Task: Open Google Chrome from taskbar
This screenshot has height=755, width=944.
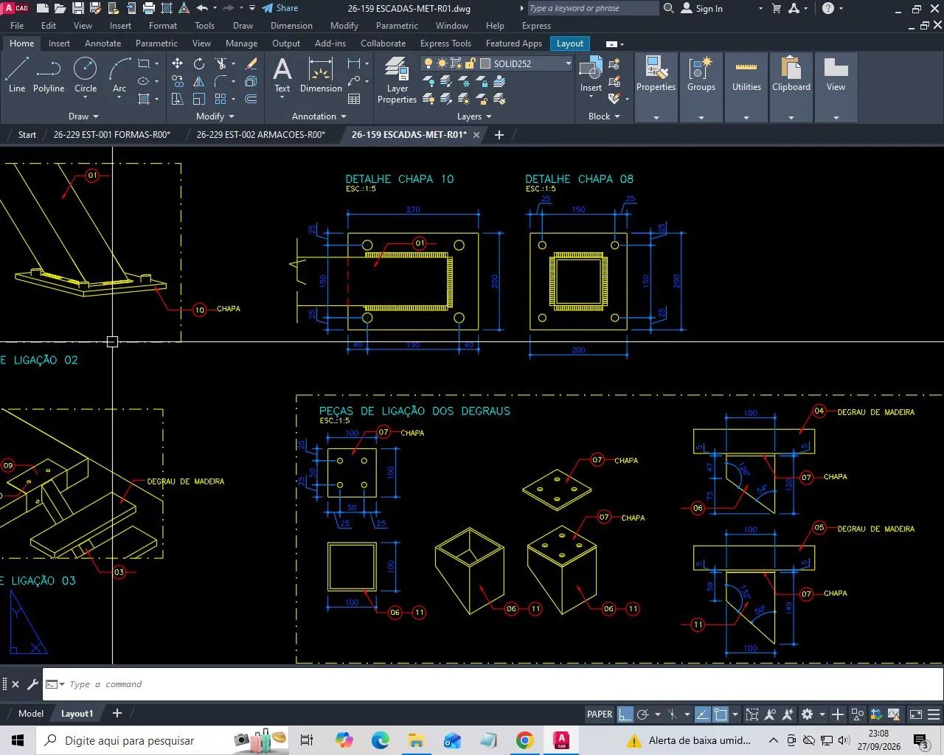Action: [525, 740]
